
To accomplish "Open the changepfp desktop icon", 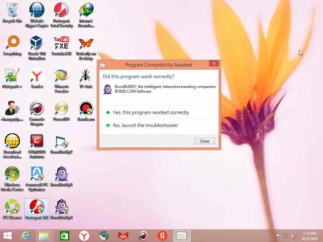I will pyautogui.click(x=12, y=111).
